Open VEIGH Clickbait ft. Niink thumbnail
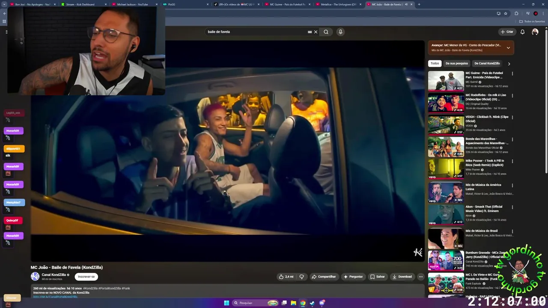548x308 pixels. [x=446, y=124]
